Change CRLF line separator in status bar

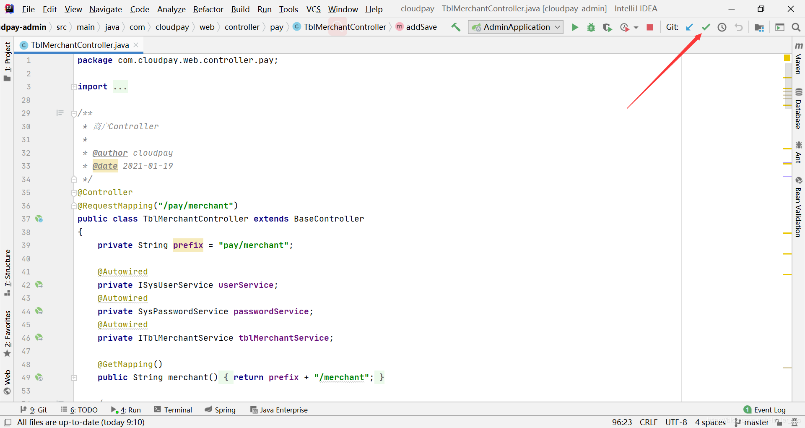[649, 422]
